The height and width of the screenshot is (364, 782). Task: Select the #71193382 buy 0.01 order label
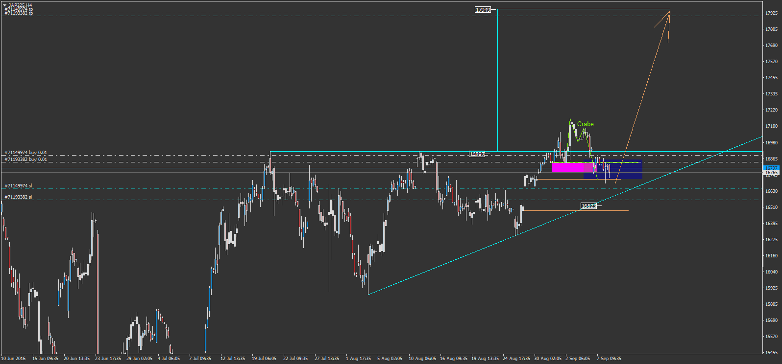click(x=26, y=159)
